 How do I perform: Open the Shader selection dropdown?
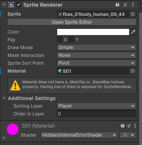coord(79,135)
